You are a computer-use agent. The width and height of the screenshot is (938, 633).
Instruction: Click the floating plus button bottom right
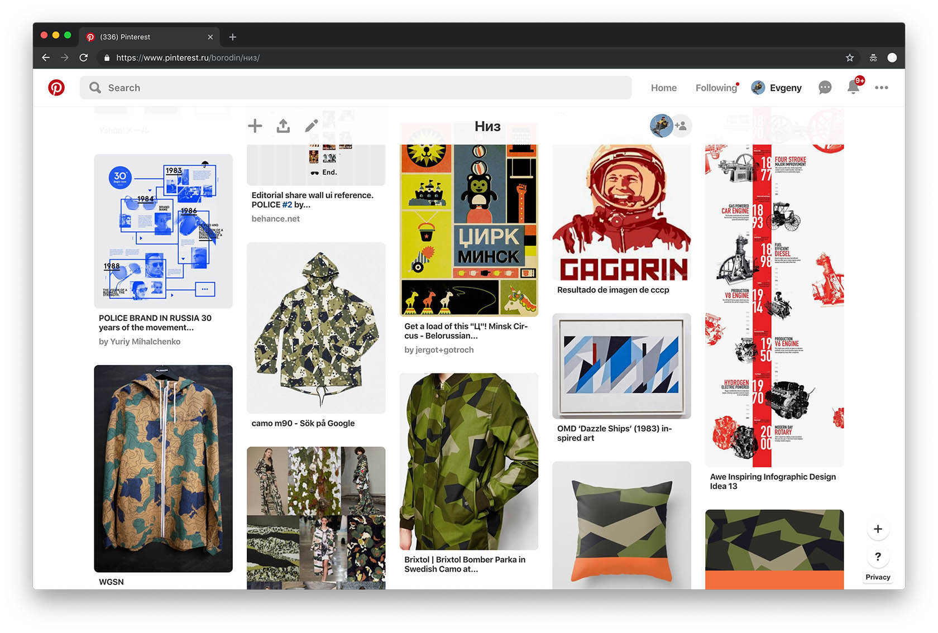point(878,529)
